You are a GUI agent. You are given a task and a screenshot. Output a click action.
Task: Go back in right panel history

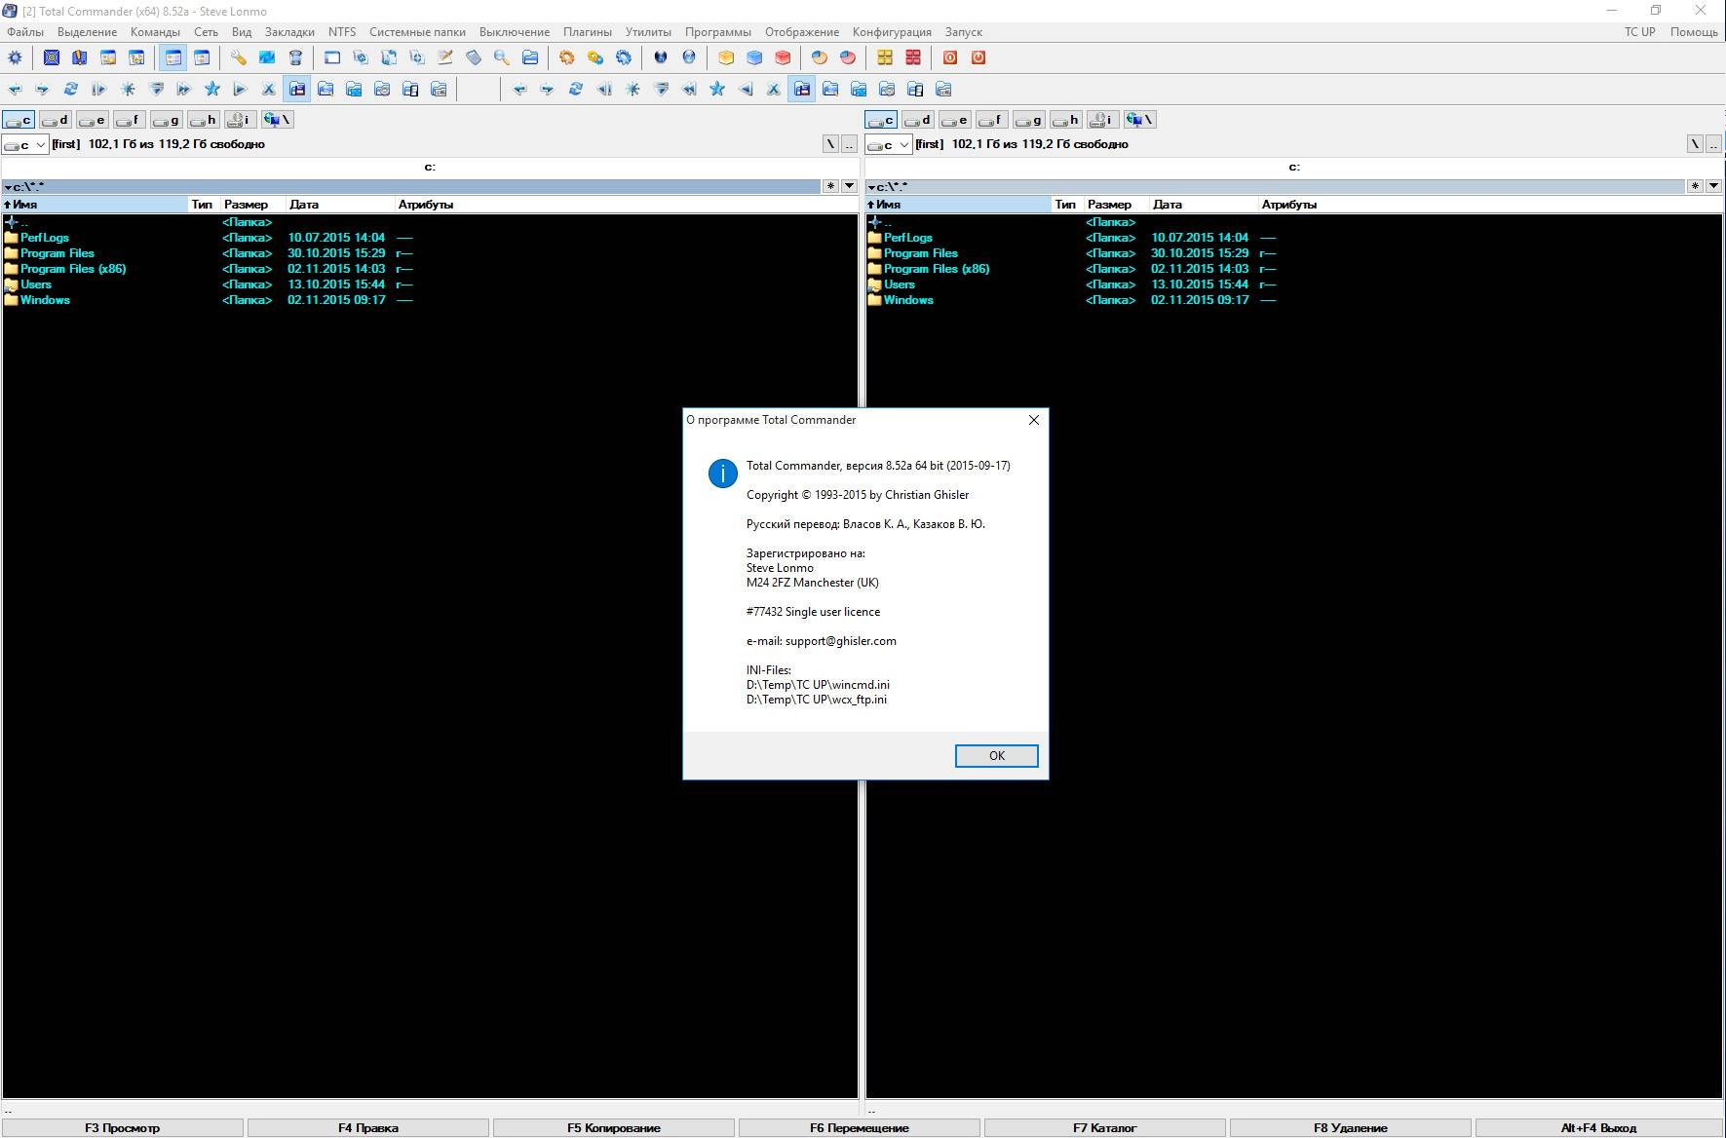519,89
